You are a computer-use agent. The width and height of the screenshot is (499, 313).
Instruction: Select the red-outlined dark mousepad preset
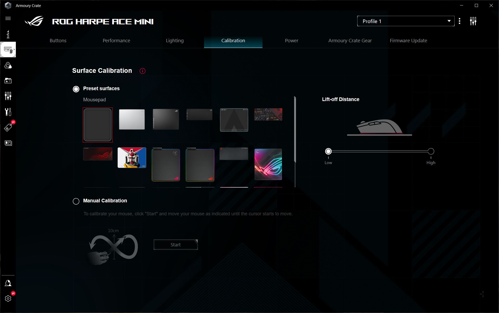pos(98,125)
